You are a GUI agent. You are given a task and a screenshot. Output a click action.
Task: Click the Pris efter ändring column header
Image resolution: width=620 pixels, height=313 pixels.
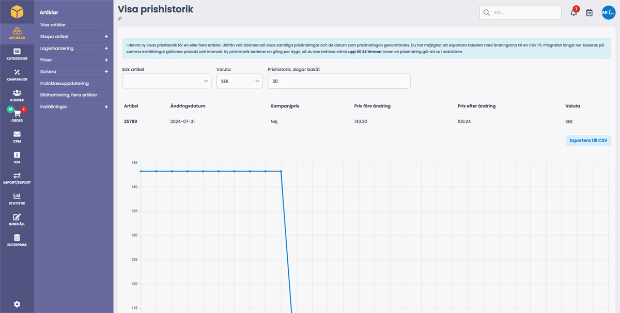coord(477,106)
